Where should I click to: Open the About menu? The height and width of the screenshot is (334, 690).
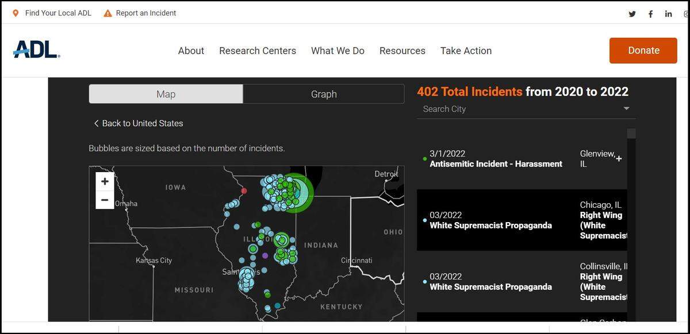tap(191, 51)
